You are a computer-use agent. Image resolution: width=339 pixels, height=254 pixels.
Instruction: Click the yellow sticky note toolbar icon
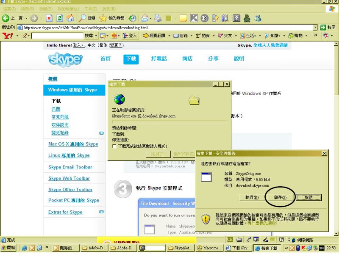pos(183,18)
